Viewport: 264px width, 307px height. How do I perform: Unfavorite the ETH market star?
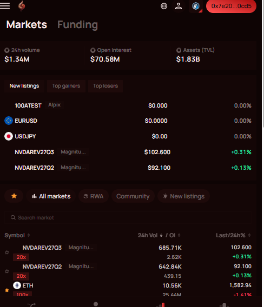(x=7, y=290)
